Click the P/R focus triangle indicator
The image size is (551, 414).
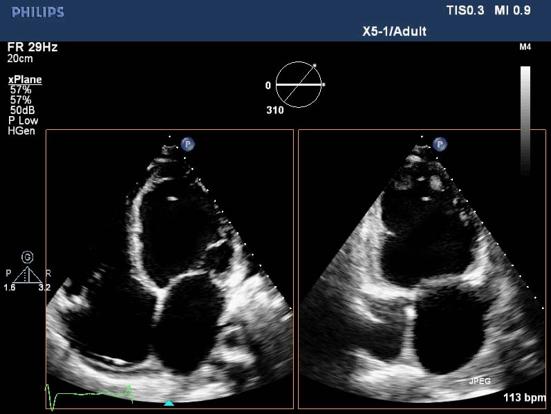[x=28, y=275]
